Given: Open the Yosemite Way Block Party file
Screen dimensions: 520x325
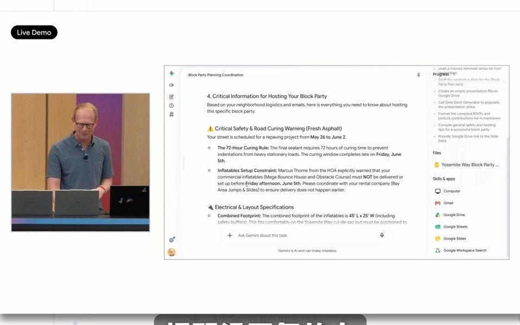Looking at the screenshot, I should 466,165.
